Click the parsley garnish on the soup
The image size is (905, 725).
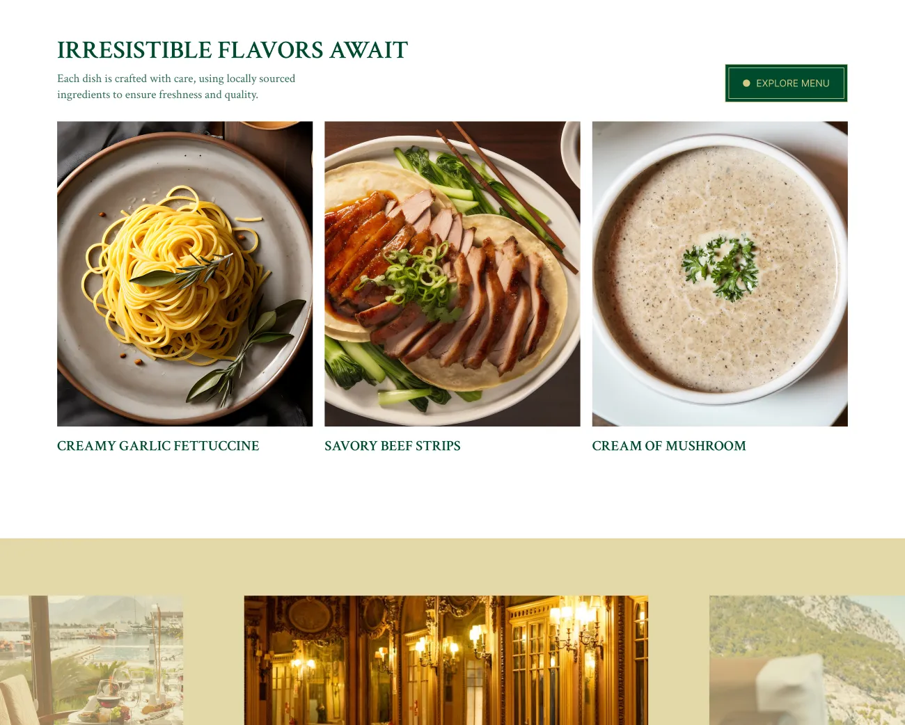coord(721,266)
